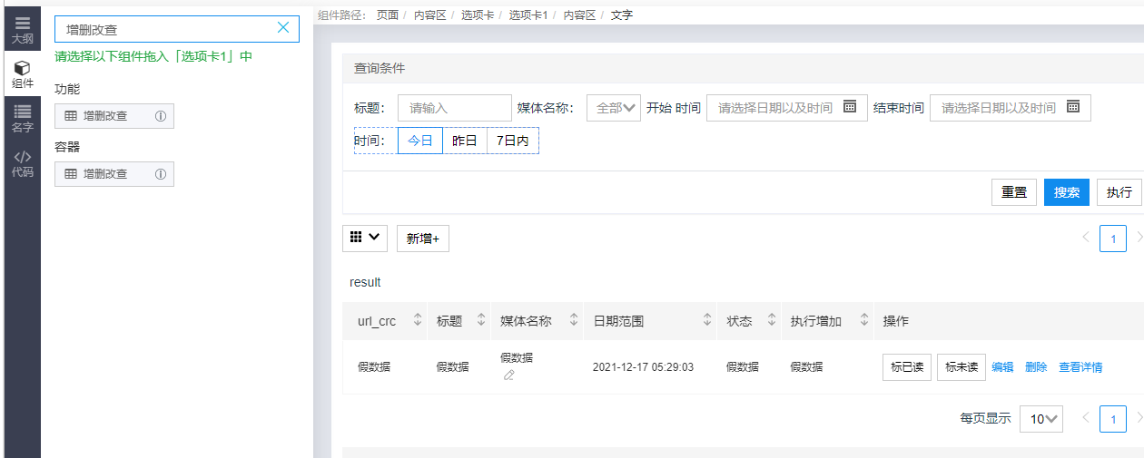The height and width of the screenshot is (458, 1144).
Task: Click info icon of 功能 增删改查 component
Action: coord(161,116)
